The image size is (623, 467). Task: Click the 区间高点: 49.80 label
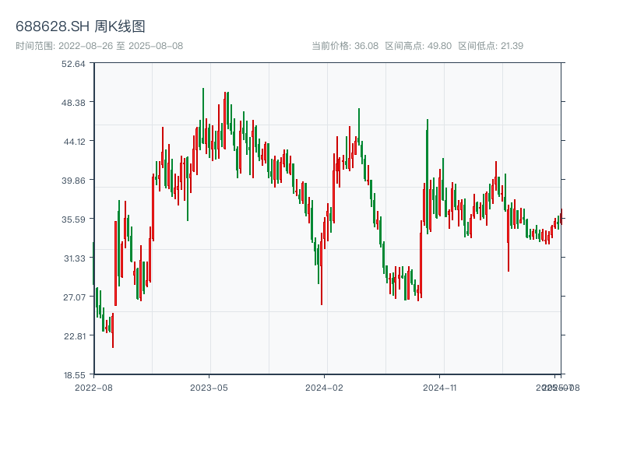click(418, 46)
